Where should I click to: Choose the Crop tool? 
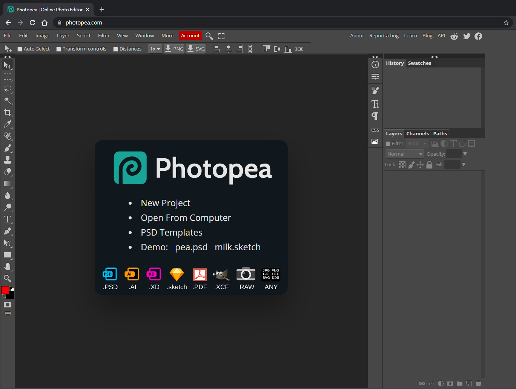point(8,112)
